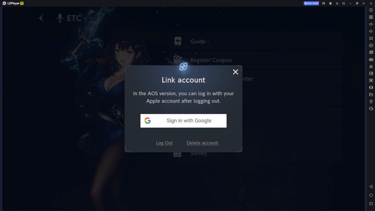The width and height of the screenshot is (375, 211).
Task: Collapse the right sidebar with double chevron
Action: 371,3
